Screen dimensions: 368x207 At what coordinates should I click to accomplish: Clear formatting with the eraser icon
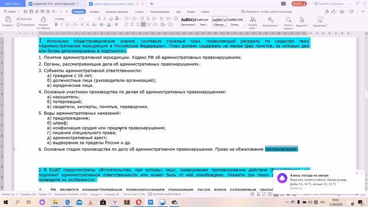(111, 18)
